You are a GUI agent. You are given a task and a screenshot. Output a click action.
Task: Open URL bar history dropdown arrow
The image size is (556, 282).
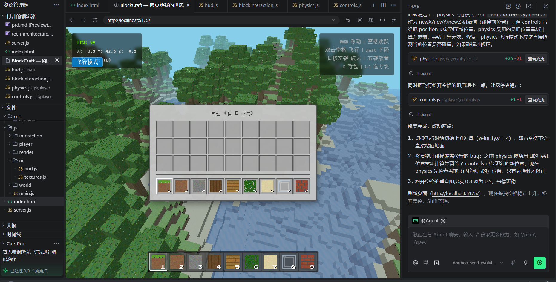click(x=333, y=20)
